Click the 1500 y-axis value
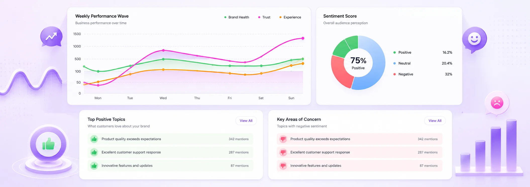 77,34
